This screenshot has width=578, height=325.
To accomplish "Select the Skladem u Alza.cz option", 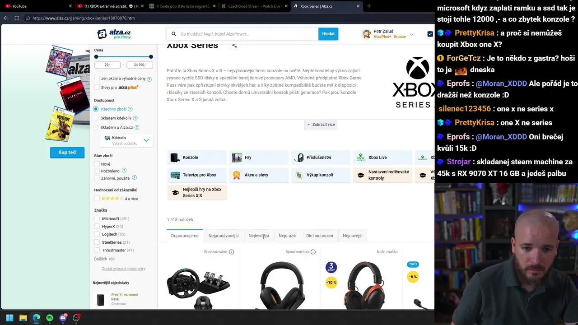I will [x=96, y=128].
